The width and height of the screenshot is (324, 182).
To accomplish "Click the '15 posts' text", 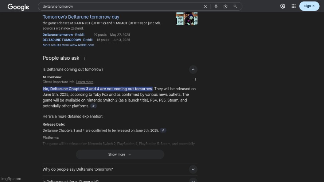I will tap(103, 40).
